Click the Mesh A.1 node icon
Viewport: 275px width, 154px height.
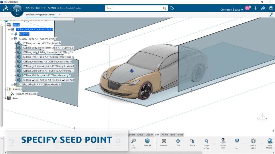pyautogui.click(x=16, y=34)
